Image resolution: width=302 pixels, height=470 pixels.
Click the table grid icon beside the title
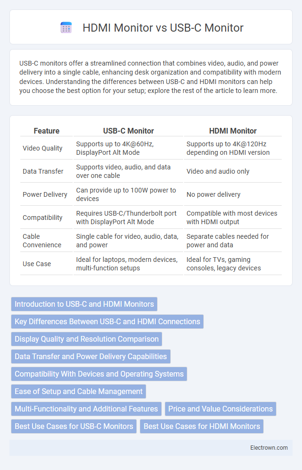[x=66, y=27]
